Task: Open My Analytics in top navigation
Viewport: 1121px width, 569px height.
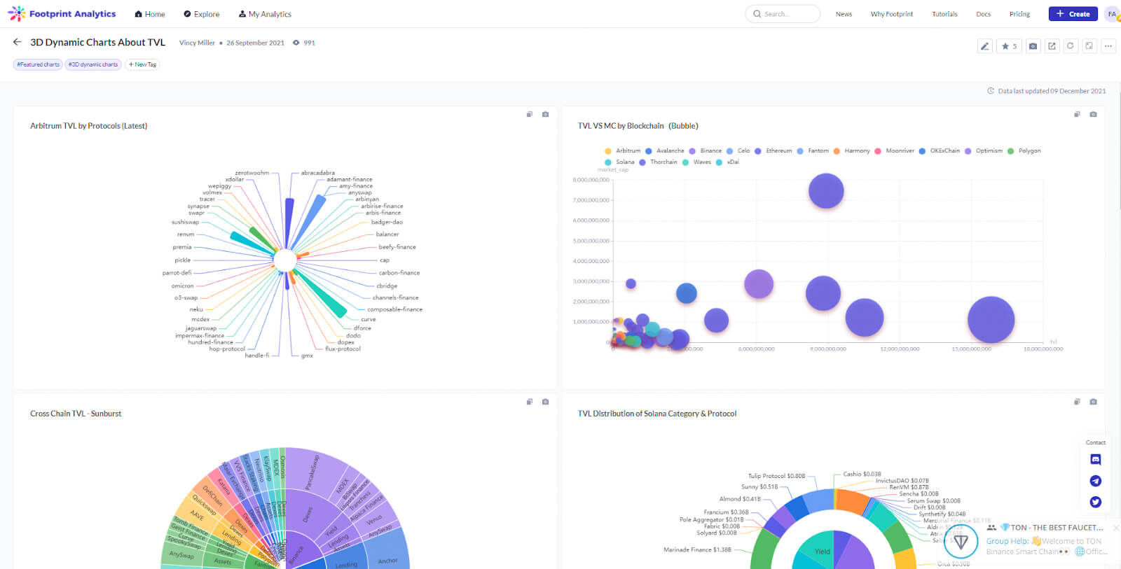Action: [x=265, y=14]
